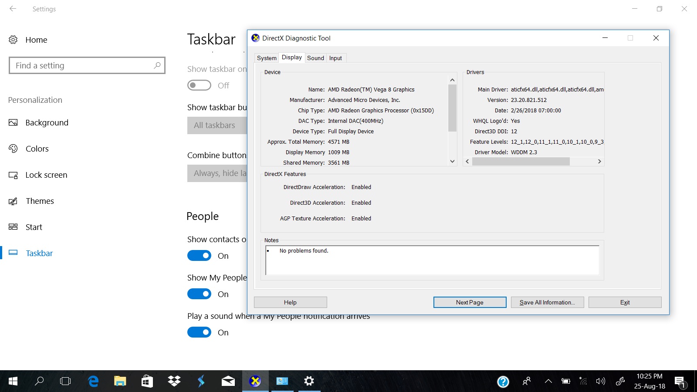The width and height of the screenshot is (697, 392).
Task: Click the Show desktop sliver on the taskbar
Action: pyautogui.click(x=695, y=381)
